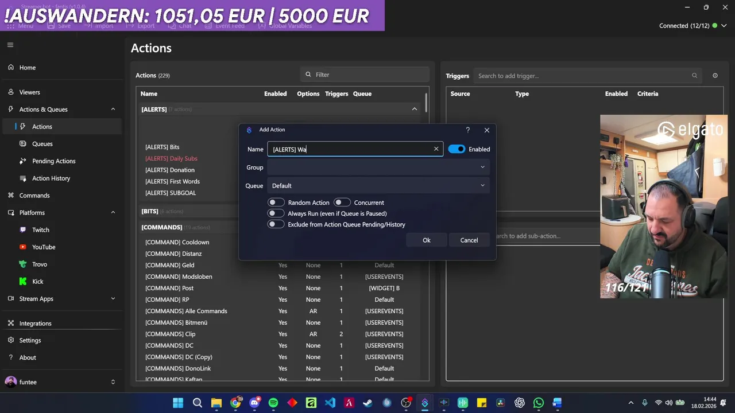Select the [COMMANDS] DonoLink action
Viewport: 735px width, 413px height.
(178, 368)
